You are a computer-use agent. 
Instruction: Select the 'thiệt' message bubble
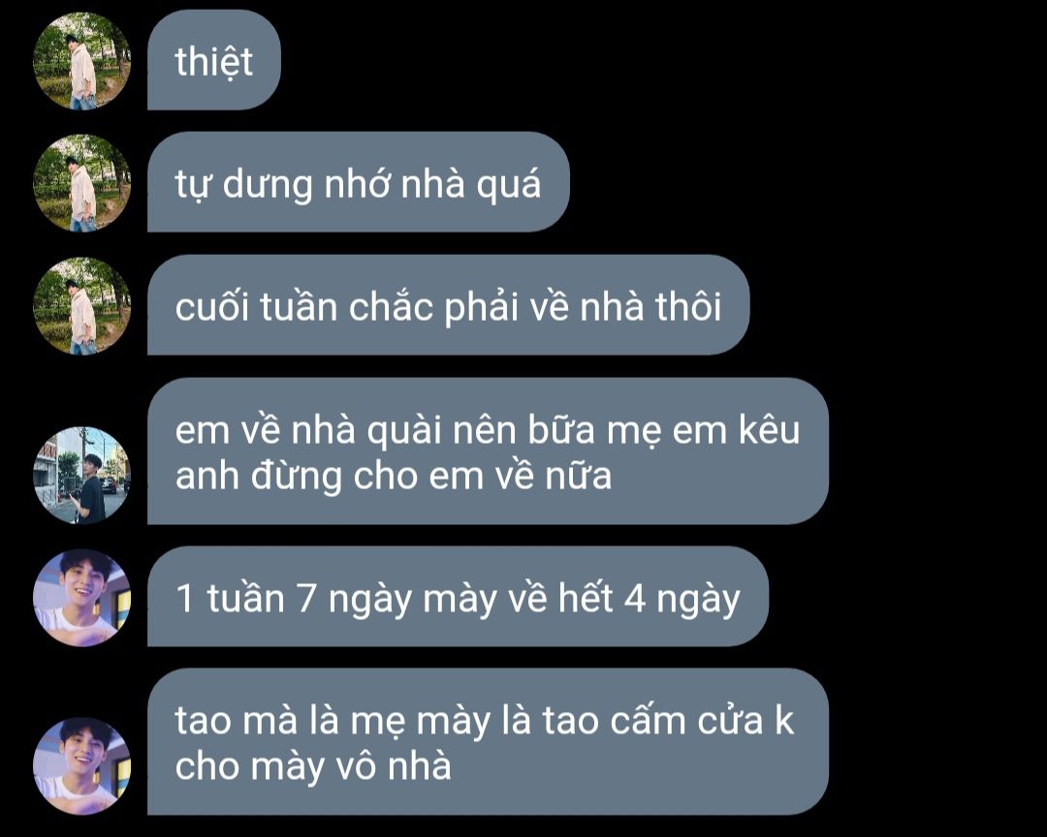point(213,60)
